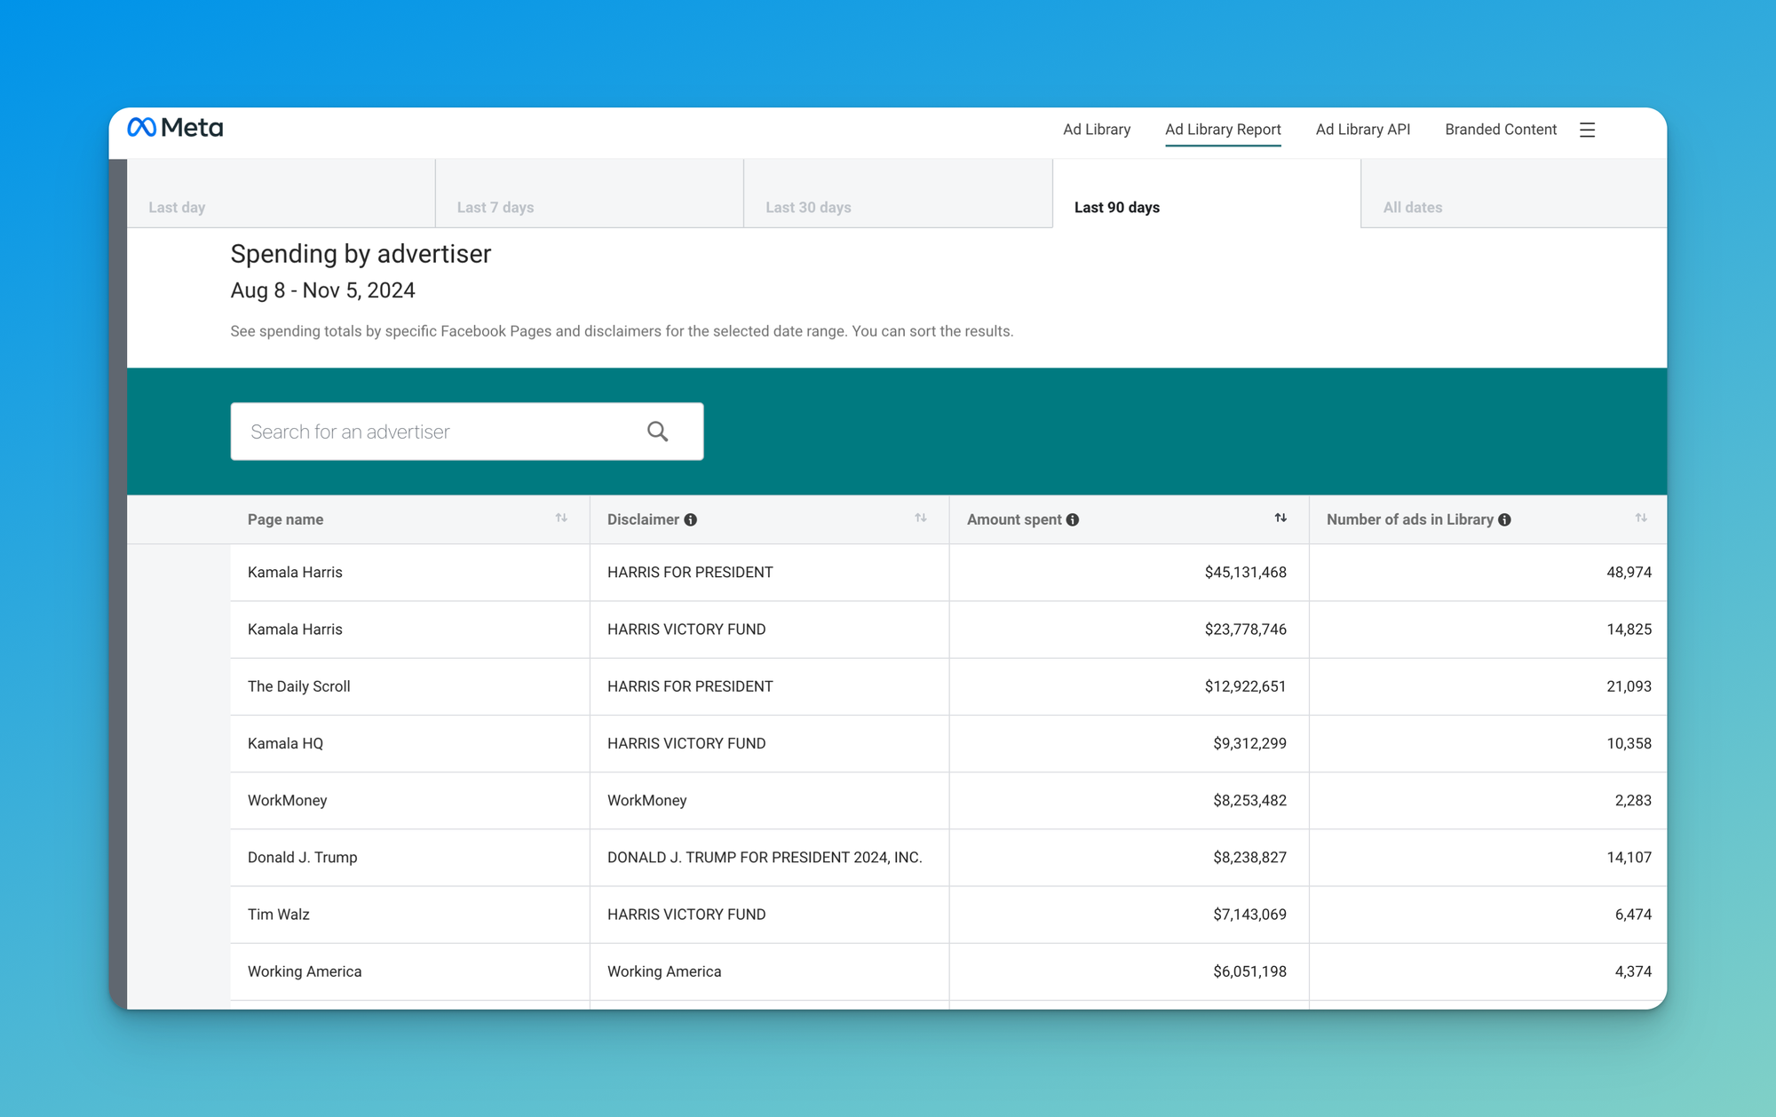Go to Branded Content page

click(1500, 130)
